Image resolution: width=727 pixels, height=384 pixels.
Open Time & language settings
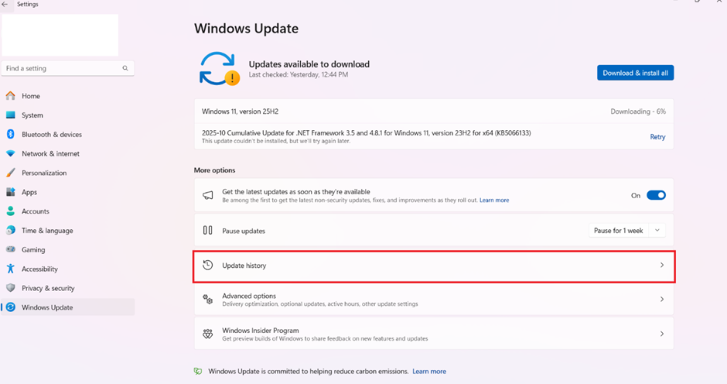tap(47, 231)
